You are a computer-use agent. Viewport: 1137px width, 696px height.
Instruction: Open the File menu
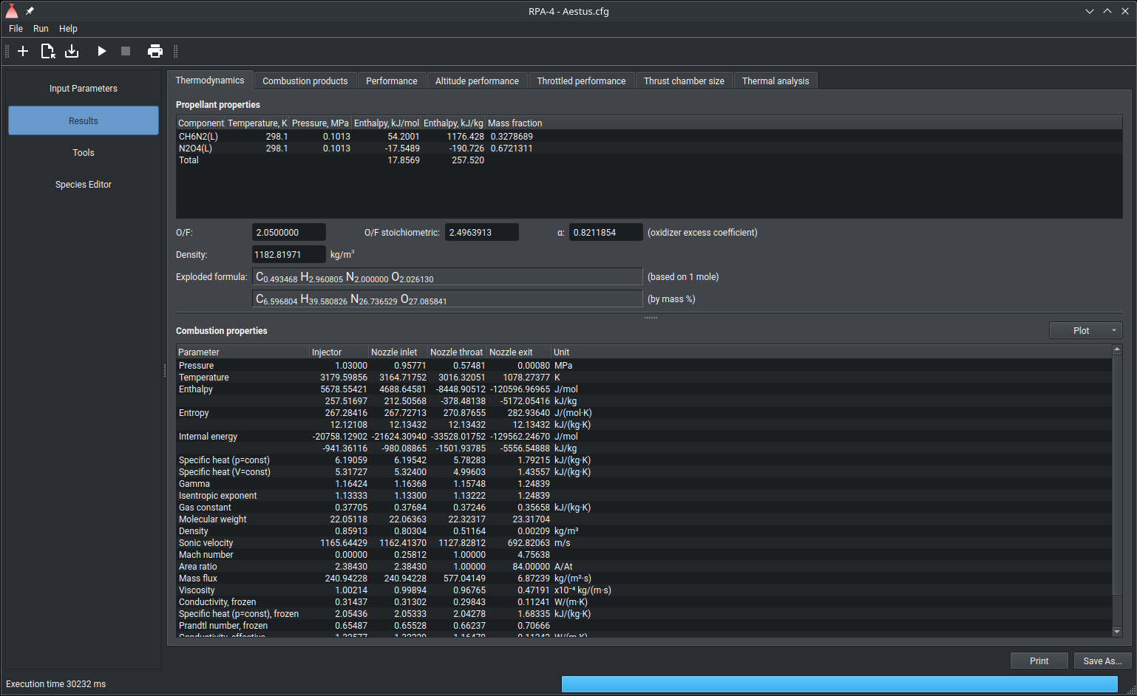coord(16,29)
